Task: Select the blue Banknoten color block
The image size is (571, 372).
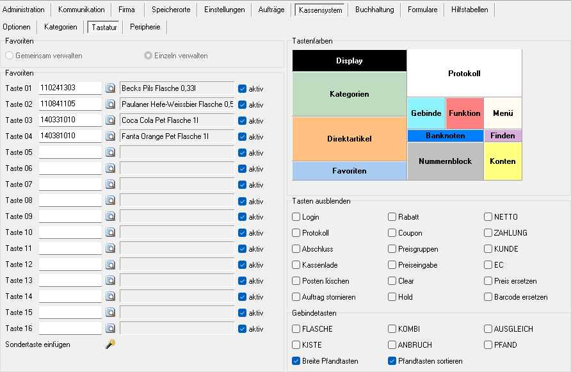Action: tap(445, 136)
